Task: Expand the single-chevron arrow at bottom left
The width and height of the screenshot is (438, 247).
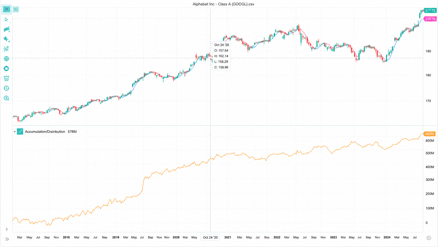Action: [x=7, y=229]
